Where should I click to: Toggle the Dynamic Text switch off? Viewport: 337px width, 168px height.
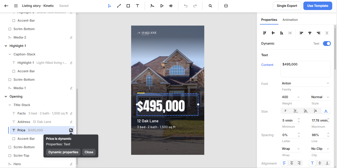click(327, 44)
